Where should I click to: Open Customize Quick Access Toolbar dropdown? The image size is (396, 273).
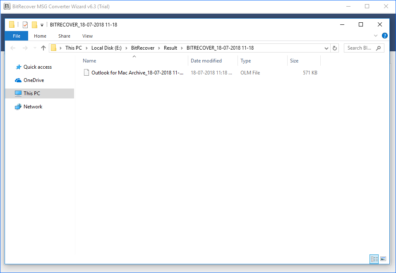(x=42, y=25)
